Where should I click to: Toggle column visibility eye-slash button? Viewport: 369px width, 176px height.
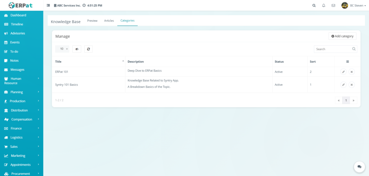77,49
